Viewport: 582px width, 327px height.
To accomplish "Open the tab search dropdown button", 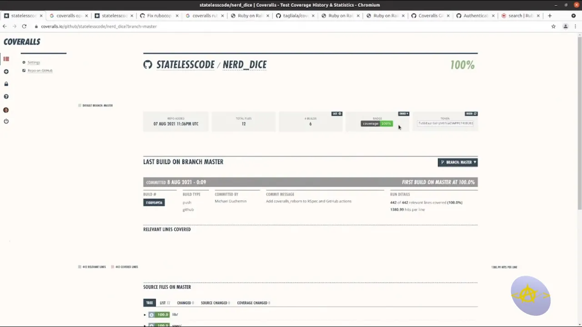I will tap(573, 15).
